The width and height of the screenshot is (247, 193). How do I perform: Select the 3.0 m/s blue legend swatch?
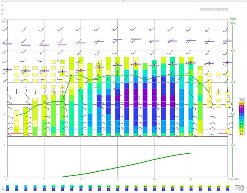coord(241,114)
